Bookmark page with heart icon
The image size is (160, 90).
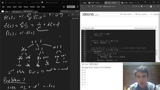point(147,6)
